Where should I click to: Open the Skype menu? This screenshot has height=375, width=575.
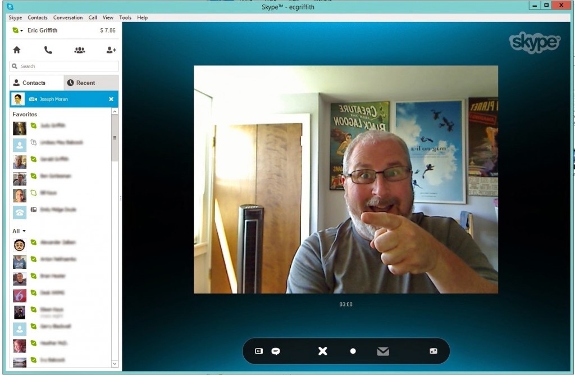coord(15,17)
